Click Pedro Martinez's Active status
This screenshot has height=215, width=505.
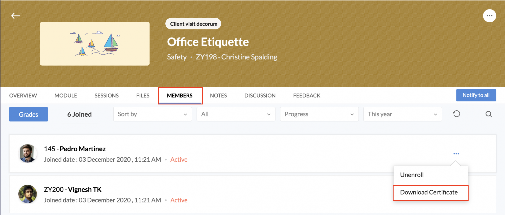click(179, 160)
